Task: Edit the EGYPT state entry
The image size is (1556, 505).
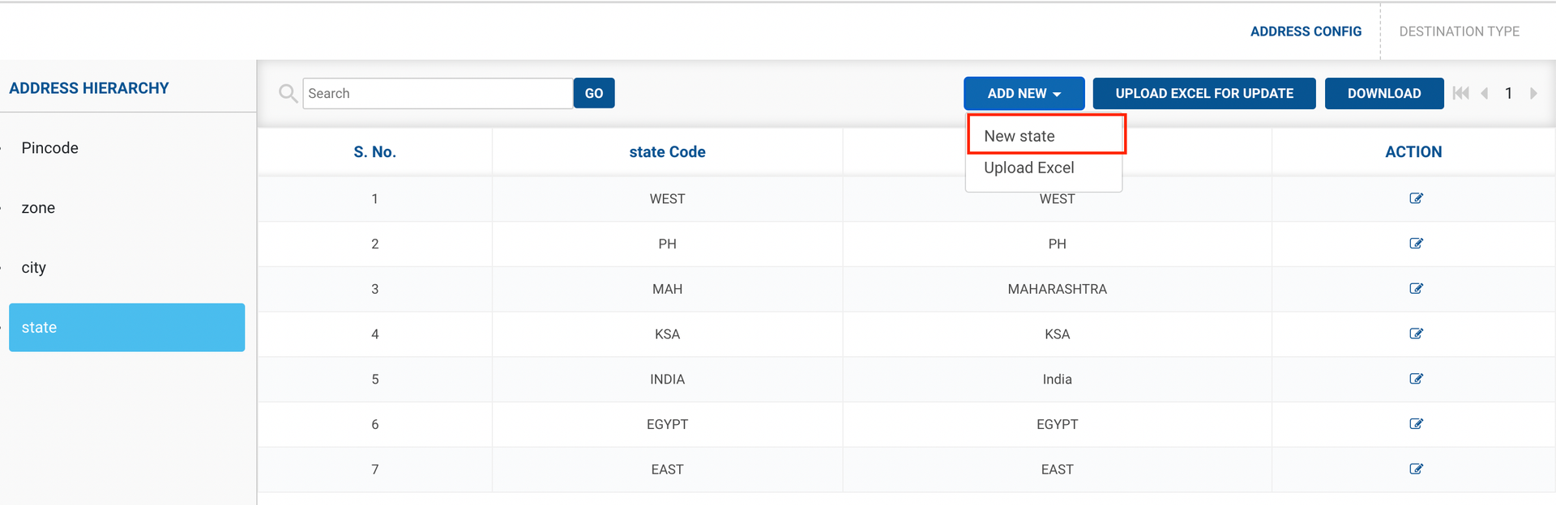Action: (1416, 424)
